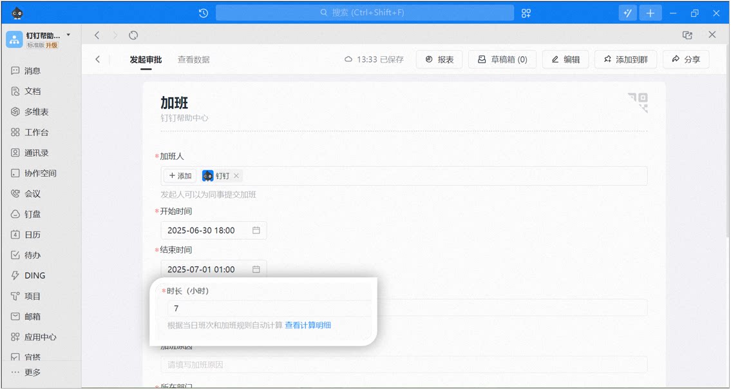
Task: Open 查看计算明细 link
Action: point(308,325)
